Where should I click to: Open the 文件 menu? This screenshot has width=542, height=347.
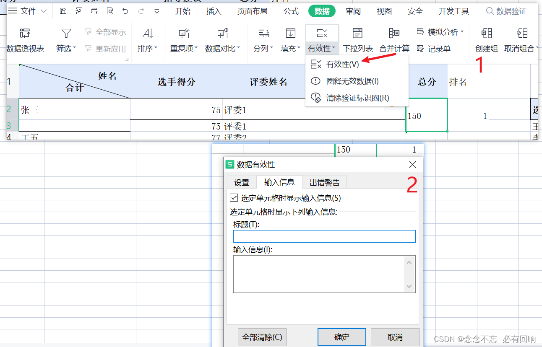pos(28,11)
